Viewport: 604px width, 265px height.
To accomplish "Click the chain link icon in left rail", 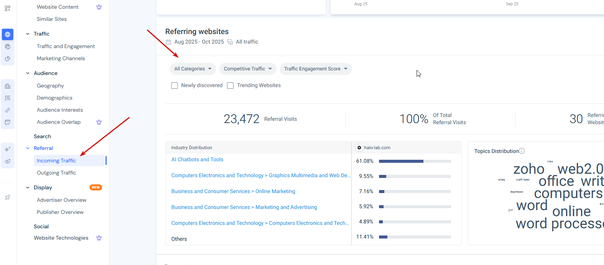I will 8,110.
